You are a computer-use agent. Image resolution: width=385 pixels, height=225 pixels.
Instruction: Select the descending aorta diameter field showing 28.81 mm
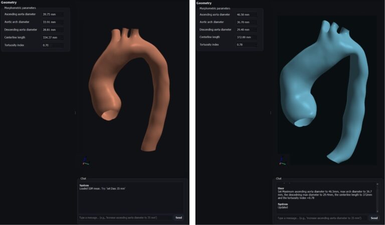coord(52,30)
